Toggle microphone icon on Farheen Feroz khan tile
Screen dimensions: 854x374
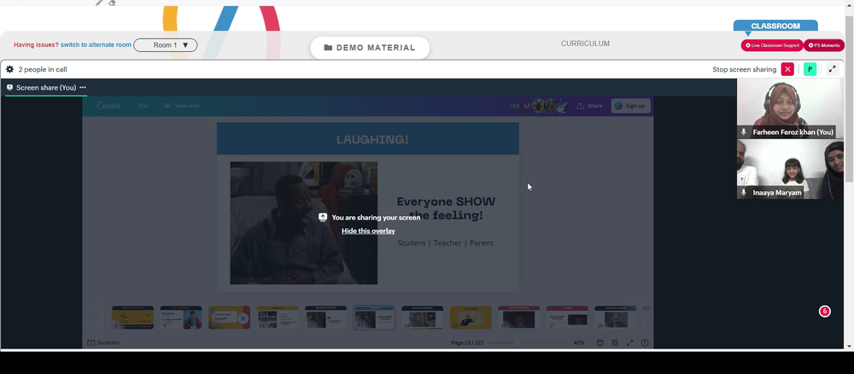[x=744, y=132]
